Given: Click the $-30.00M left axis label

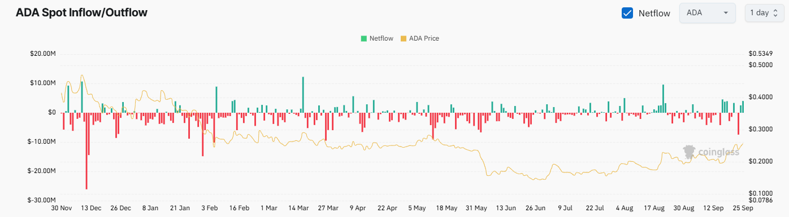Looking at the screenshot, I should (x=42, y=200).
